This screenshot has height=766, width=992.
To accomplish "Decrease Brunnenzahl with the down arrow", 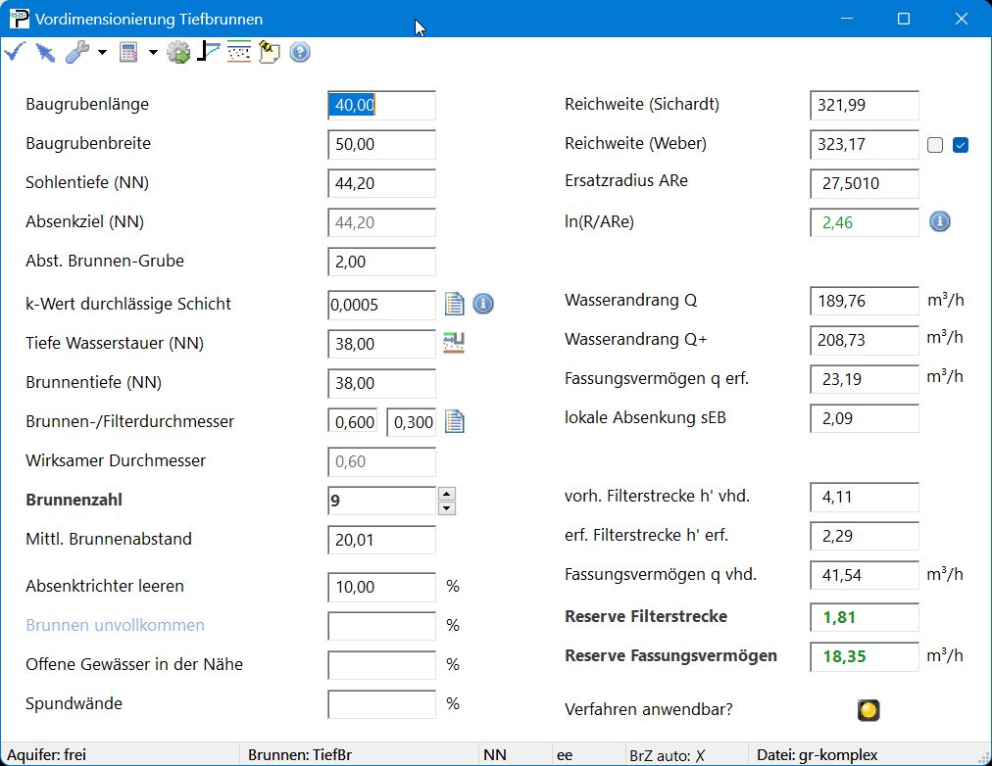I will (x=447, y=507).
